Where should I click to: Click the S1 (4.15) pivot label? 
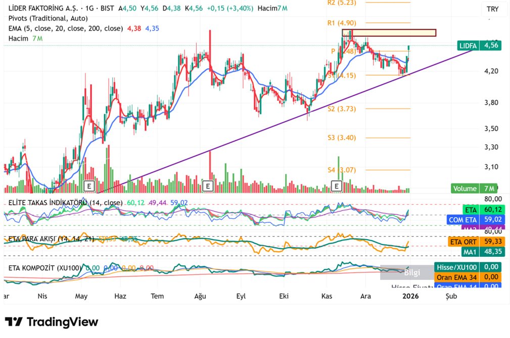[x=342, y=75]
